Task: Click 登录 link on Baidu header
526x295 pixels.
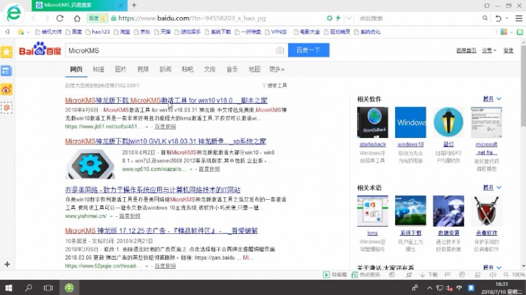Action: [508, 51]
